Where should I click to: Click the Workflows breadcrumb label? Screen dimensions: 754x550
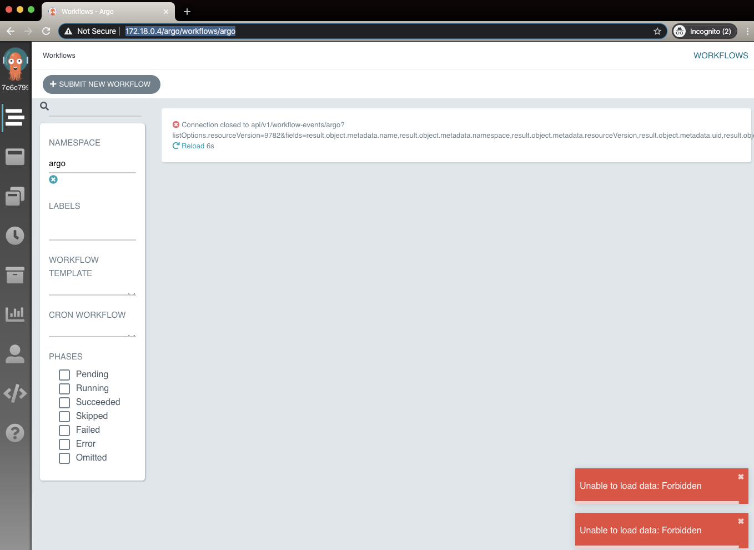coord(59,55)
